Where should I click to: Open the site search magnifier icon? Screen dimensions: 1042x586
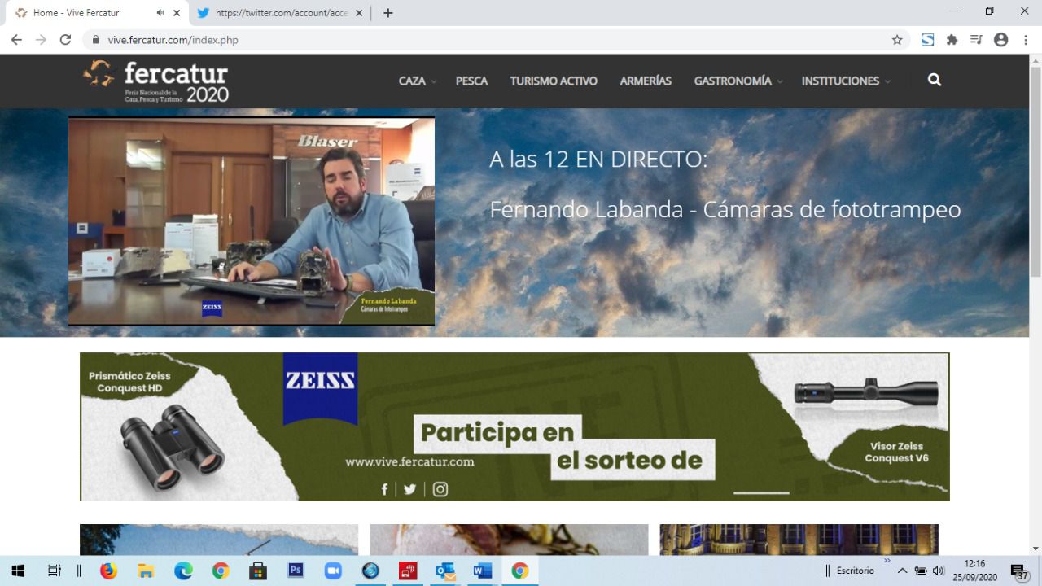pyautogui.click(x=935, y=80)
